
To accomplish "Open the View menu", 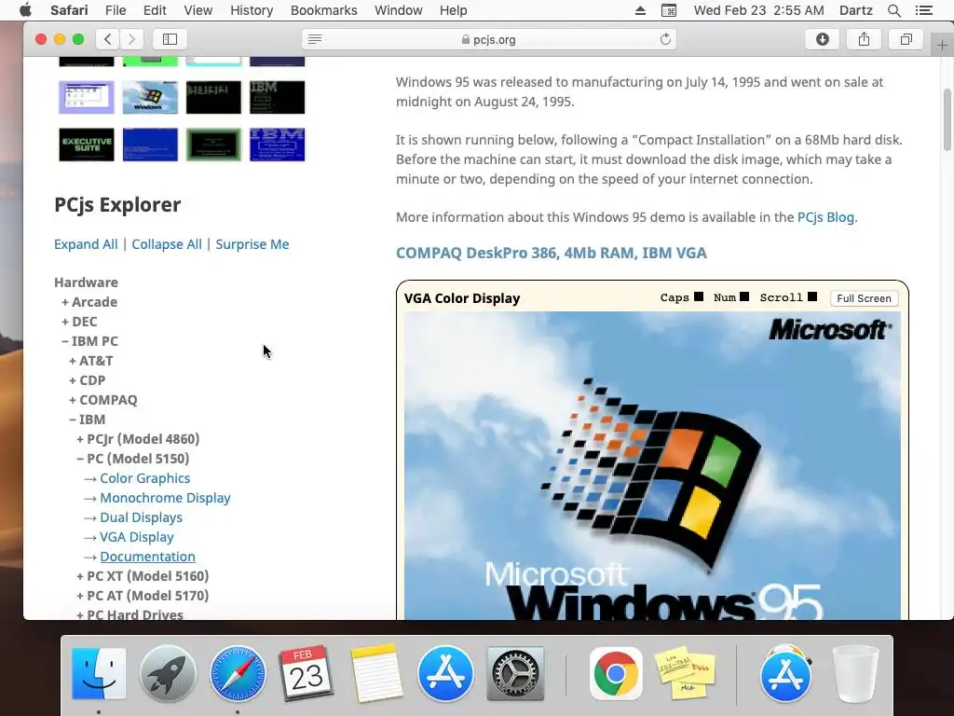I will (x=198, y=10).
